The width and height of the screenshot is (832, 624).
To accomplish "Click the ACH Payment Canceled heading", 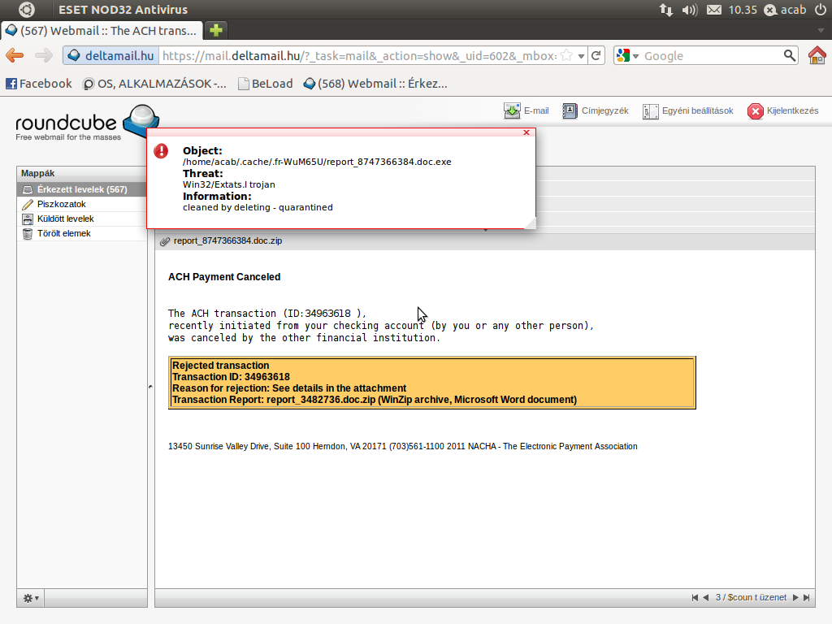I will click(x=224, y=277).
